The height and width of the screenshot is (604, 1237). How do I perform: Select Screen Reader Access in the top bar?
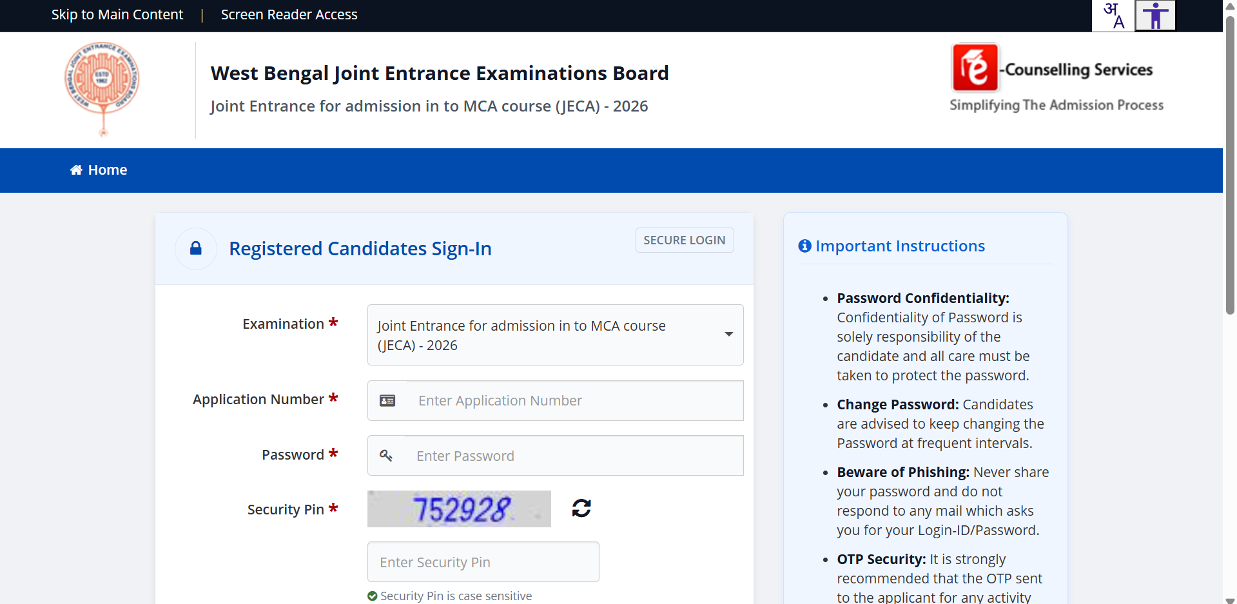point(289,14)
